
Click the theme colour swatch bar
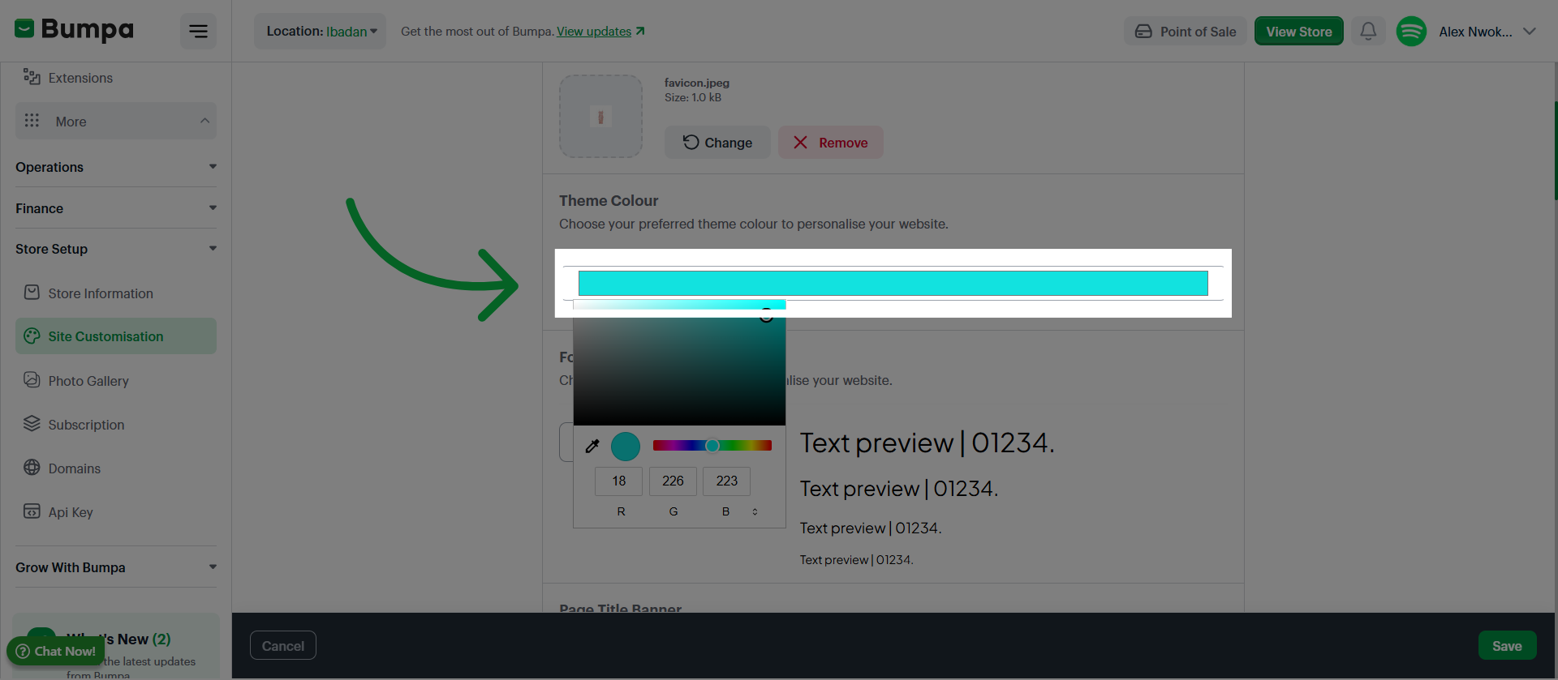tap(893, 283)
